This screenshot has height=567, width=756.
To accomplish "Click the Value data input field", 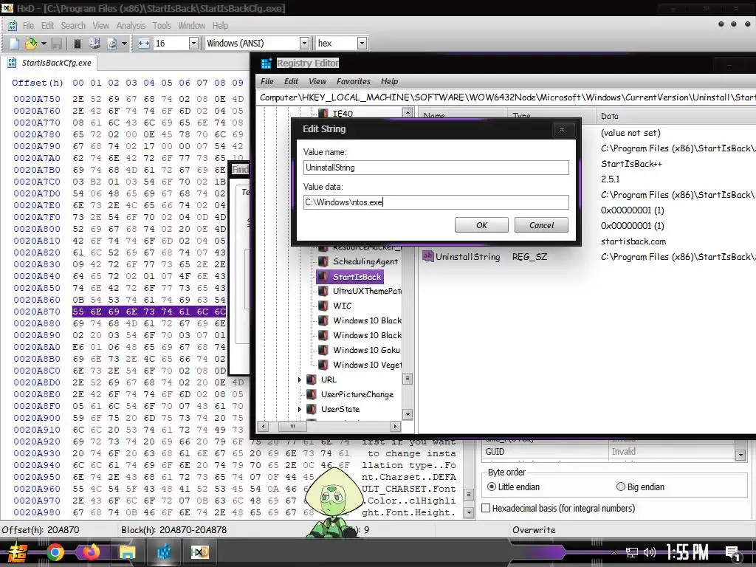I will coord(436,202).
